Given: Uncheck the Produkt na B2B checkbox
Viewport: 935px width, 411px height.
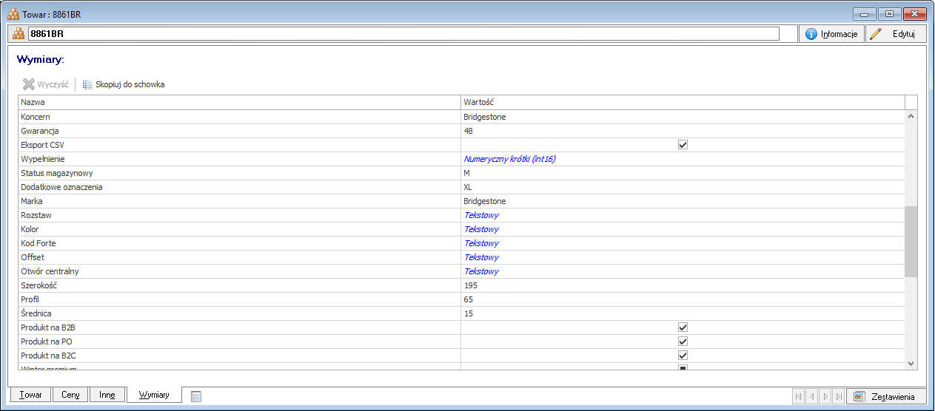Looking at the screenshot, I should point(683,327).
